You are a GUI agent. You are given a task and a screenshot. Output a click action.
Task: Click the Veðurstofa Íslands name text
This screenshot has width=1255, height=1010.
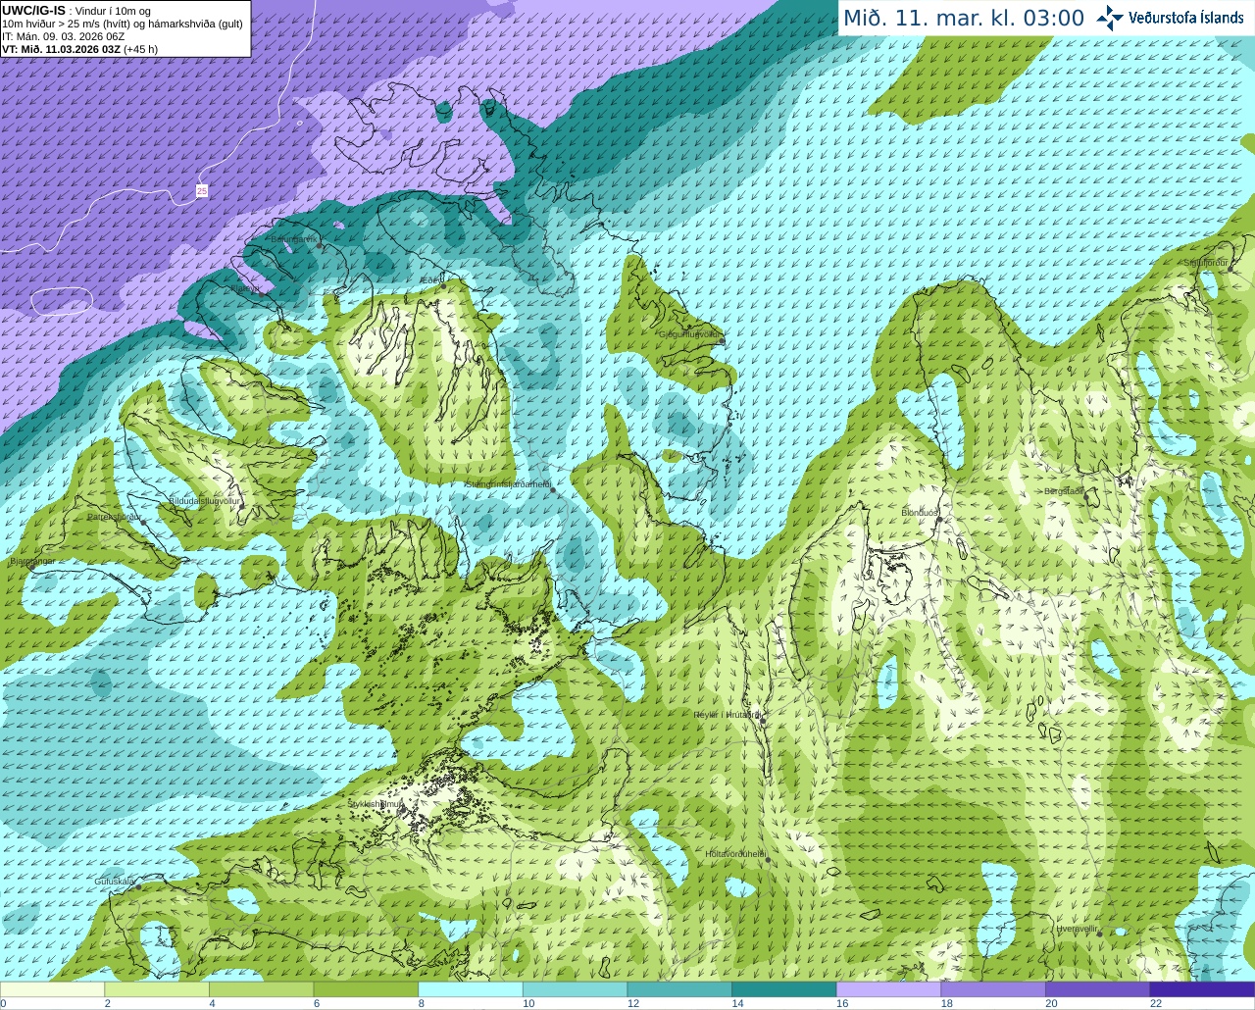coord(1187,18)
